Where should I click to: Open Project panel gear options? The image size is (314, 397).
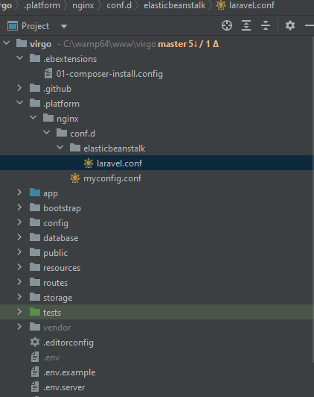click(x=290, y=25)
